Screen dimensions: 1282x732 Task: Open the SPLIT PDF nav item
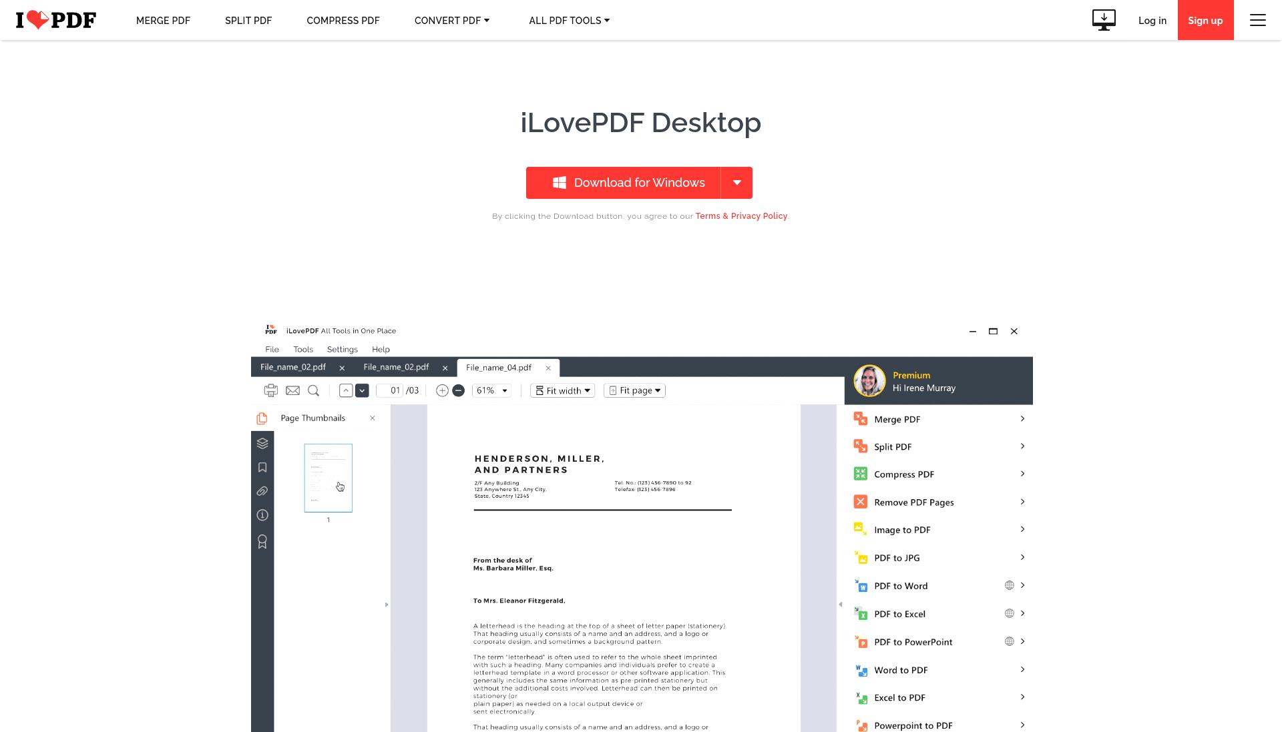(248, 21)
